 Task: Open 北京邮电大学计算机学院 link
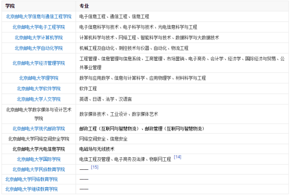(39, 38)
